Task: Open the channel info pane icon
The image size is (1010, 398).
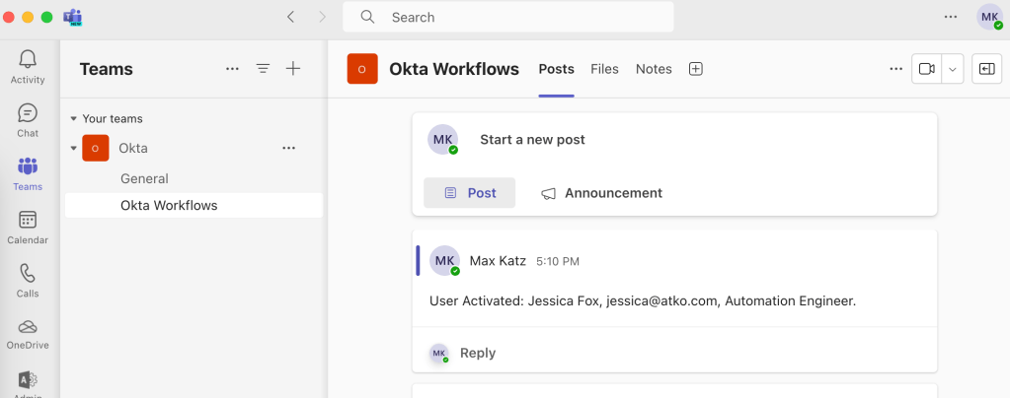Action: (x=987, y=69)
